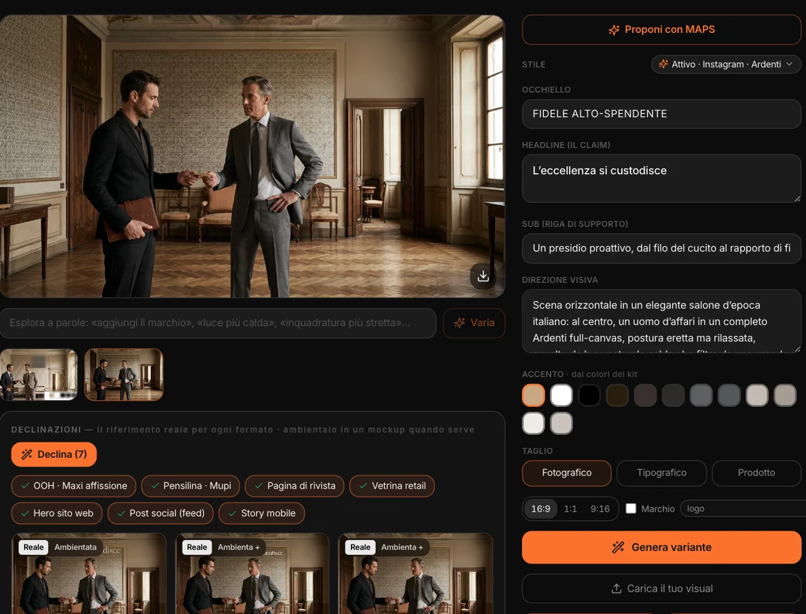Open the Ambienta + option on the second mockup

(x=239, y=547)
